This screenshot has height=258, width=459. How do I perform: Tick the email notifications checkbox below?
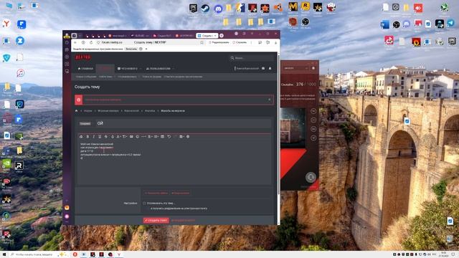pos(148,209)
